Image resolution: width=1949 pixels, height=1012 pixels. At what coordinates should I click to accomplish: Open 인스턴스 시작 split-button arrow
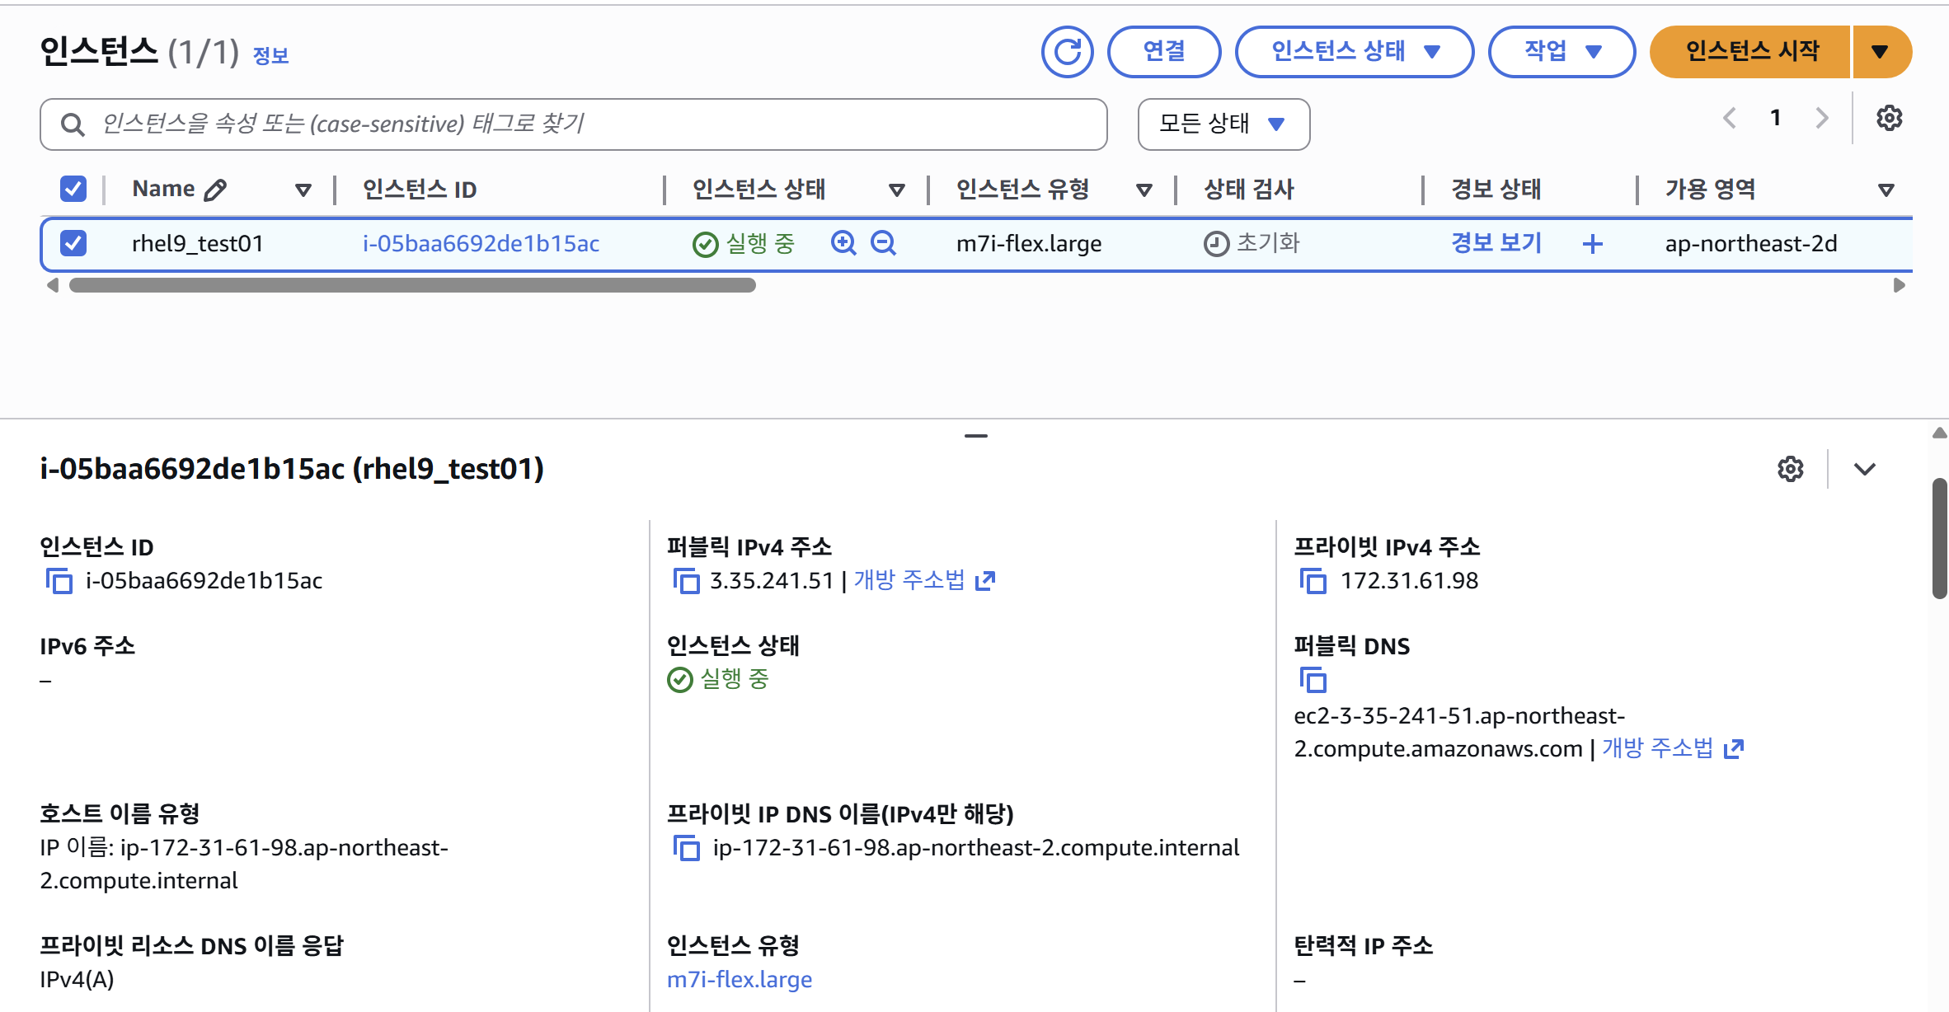point(1881,52)
